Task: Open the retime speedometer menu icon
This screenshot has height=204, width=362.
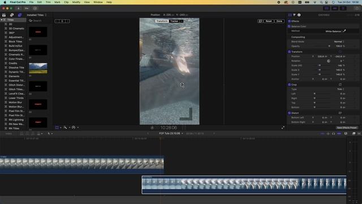Action: pos(74,127)
